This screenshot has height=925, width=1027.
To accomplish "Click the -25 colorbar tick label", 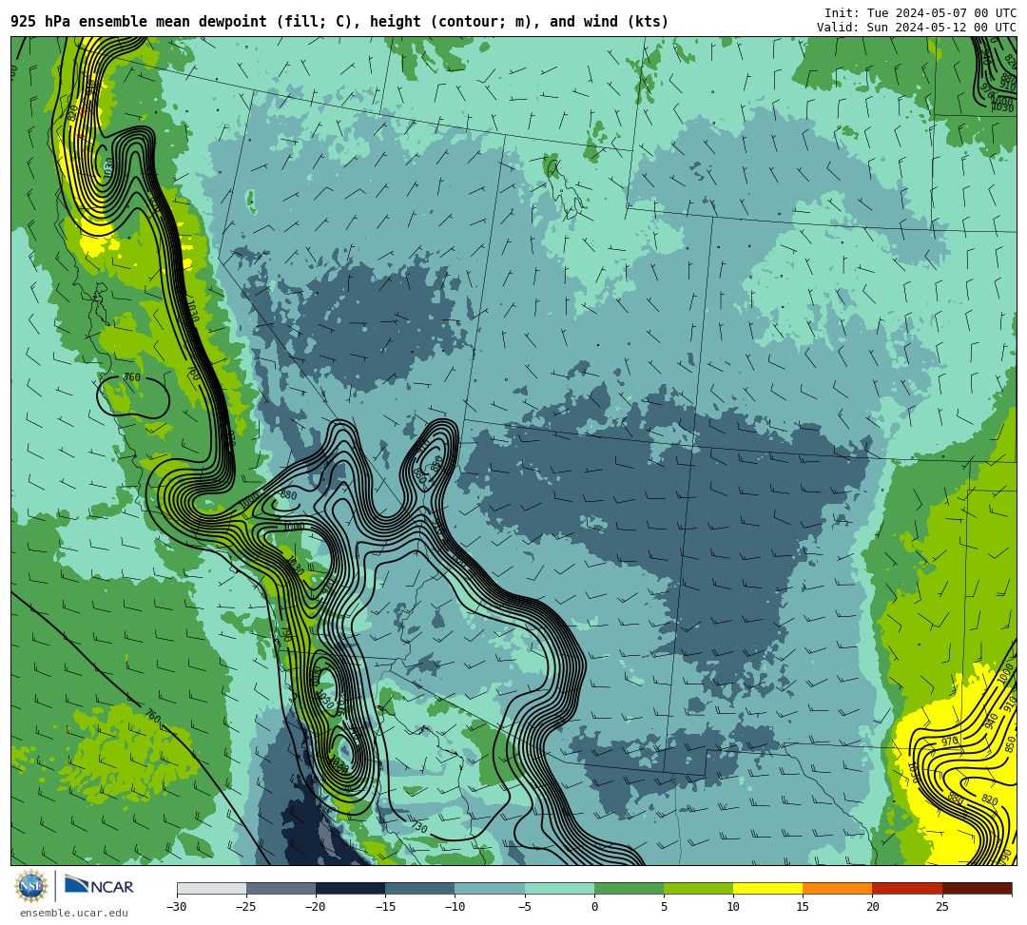I will (245, 907).
